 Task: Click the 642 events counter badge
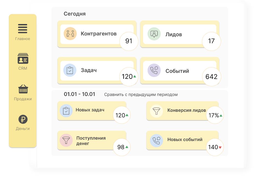coord(211,76)
